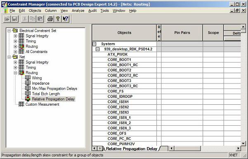Click the Min/Max Propagation Delays worksheet icon
Viewport: 248px width, 159px height.
[28, 88]
